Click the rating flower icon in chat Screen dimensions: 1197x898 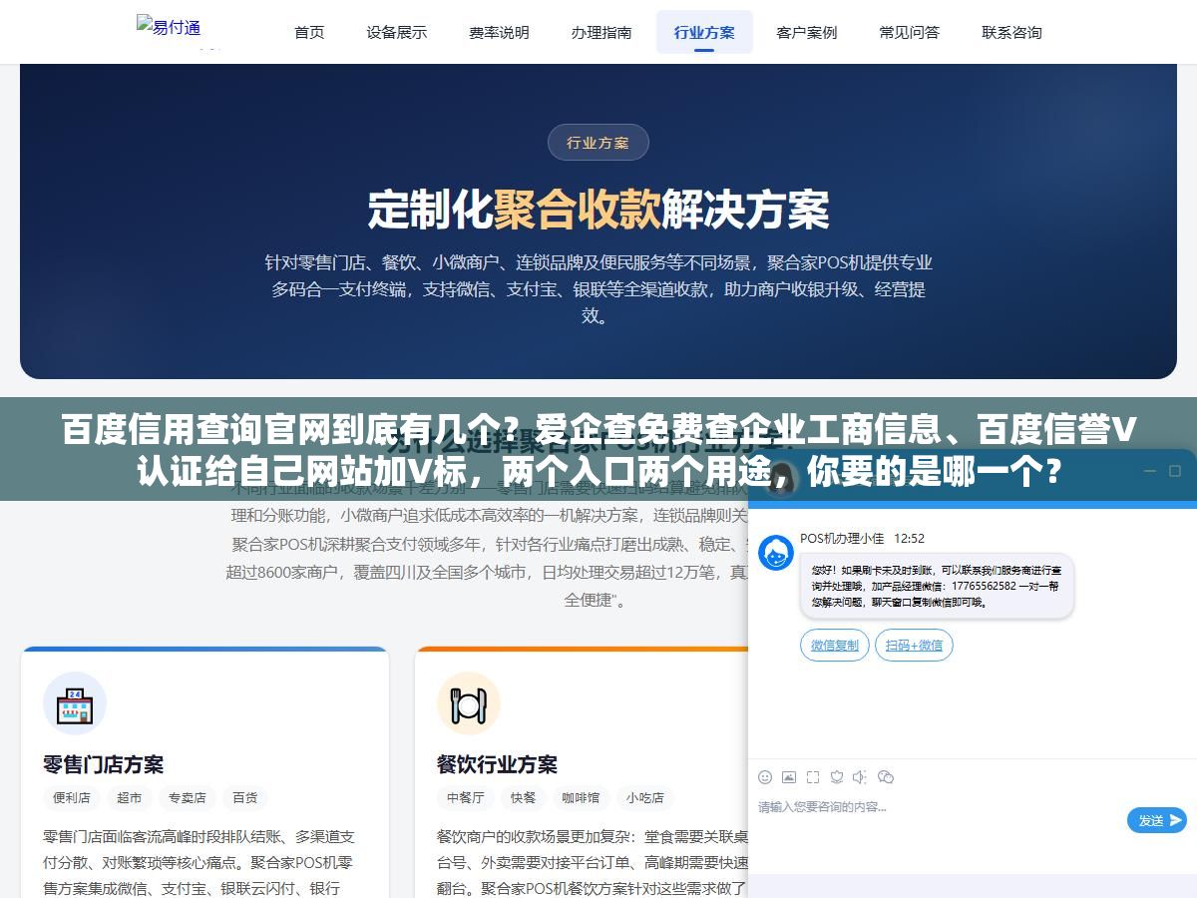tap(837, 776)
